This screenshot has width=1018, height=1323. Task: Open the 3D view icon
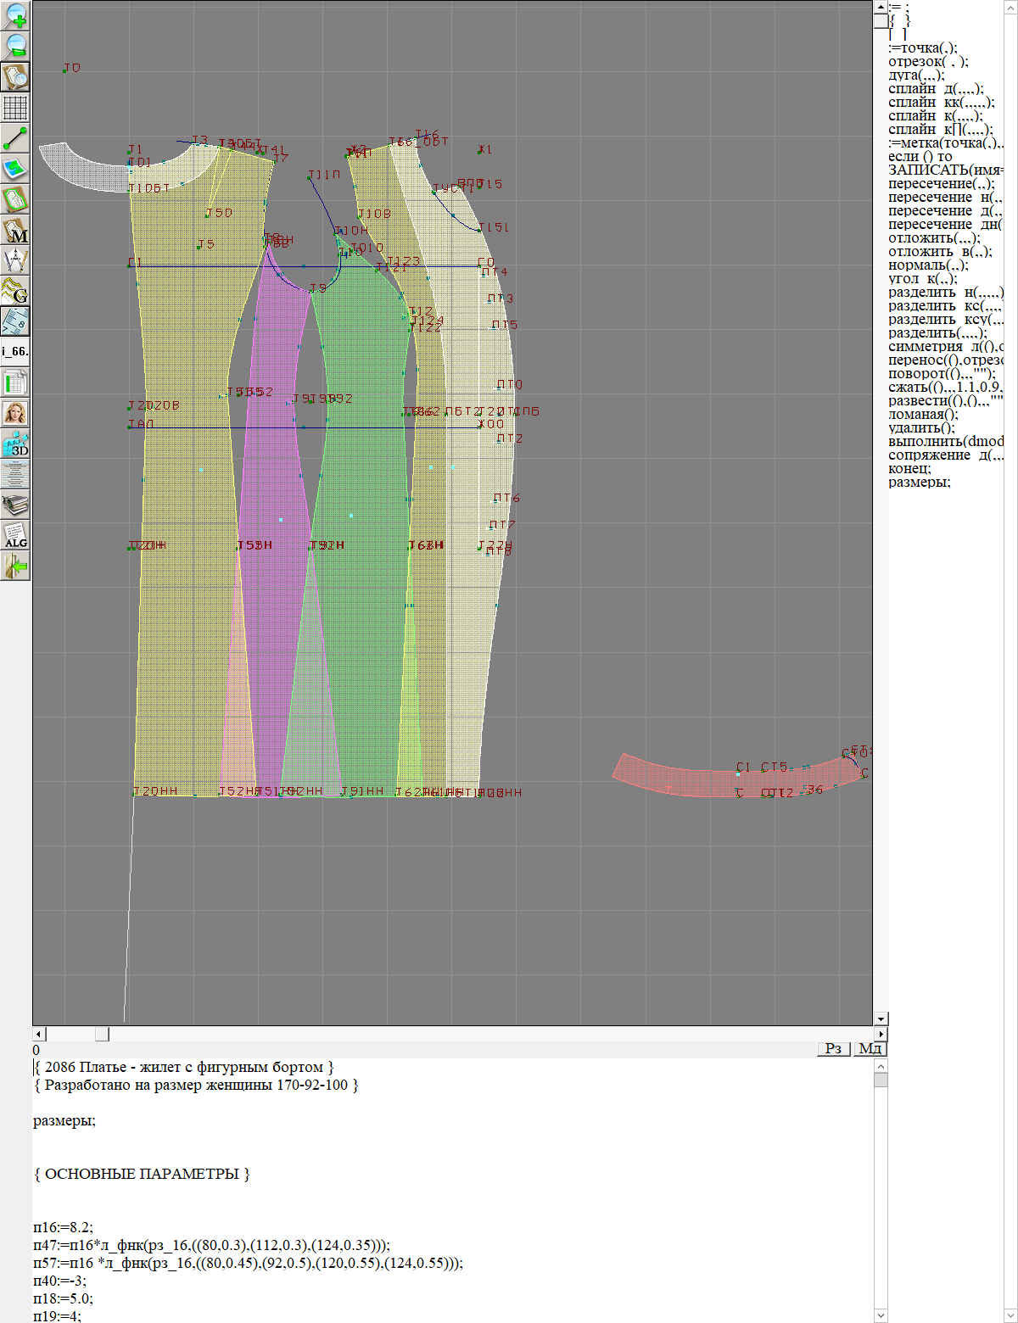pos(15,444)
